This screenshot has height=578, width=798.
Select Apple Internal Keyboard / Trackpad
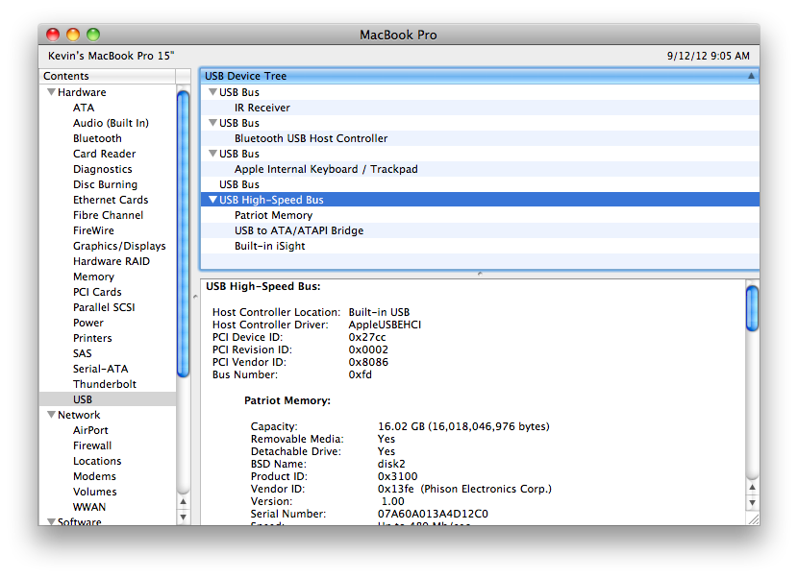(x=326, y=169)
